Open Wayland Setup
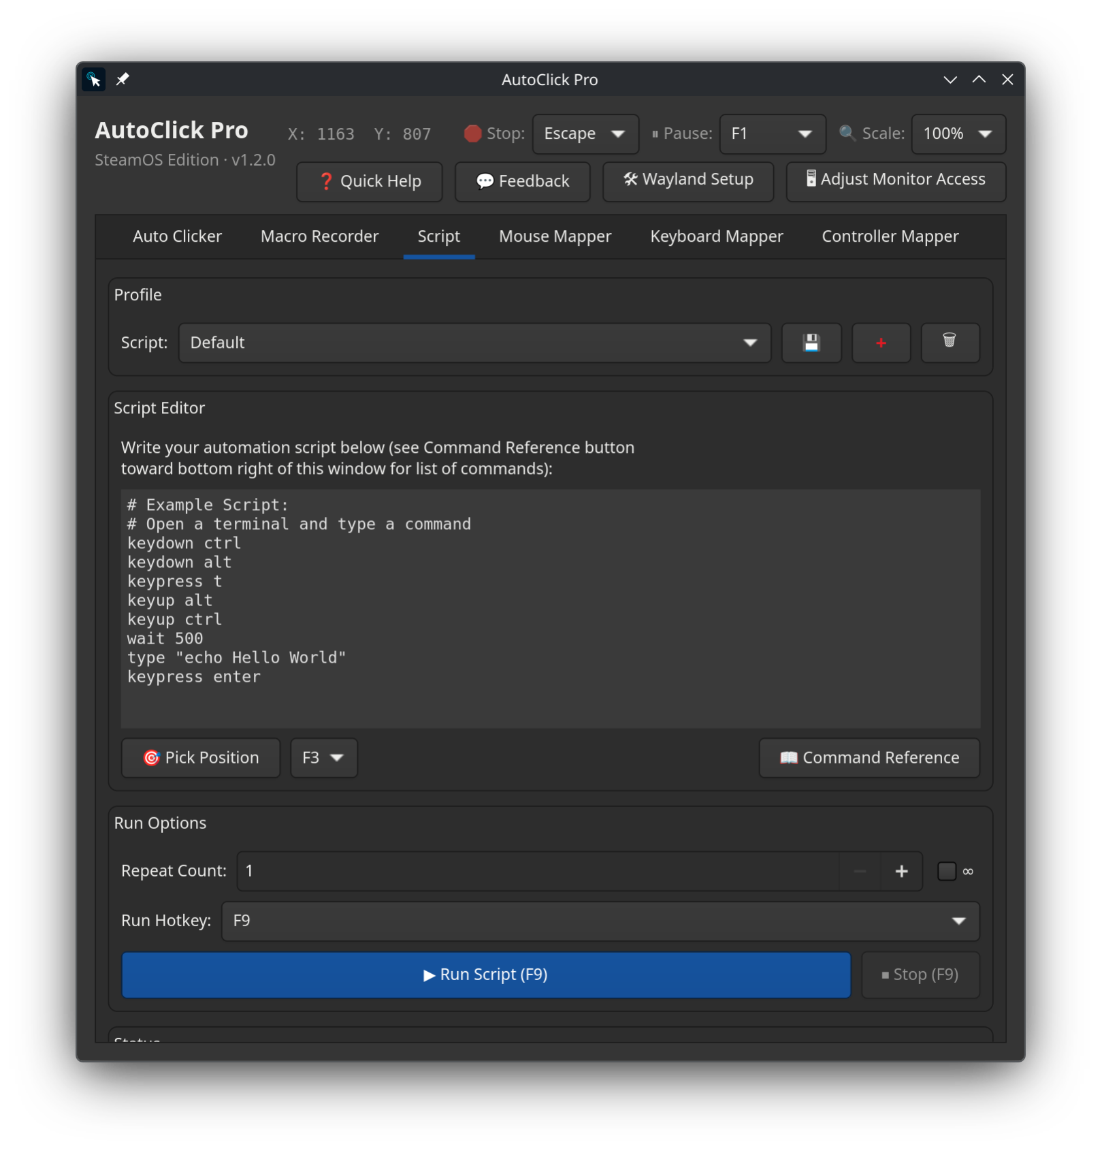This screenshot has height=1153, width=1102. pyautogui.click(x=688, y=181)
